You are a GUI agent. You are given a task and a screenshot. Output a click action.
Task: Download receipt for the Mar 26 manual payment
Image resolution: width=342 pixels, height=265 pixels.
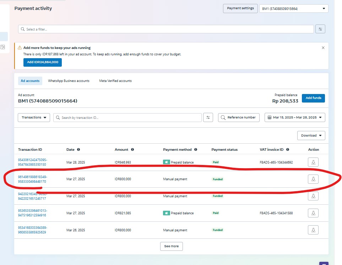pos(313,230)
